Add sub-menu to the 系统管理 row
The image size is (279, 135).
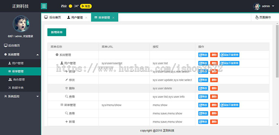pos(230,55)
